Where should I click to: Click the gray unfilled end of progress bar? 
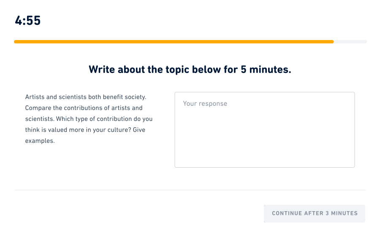350,42
